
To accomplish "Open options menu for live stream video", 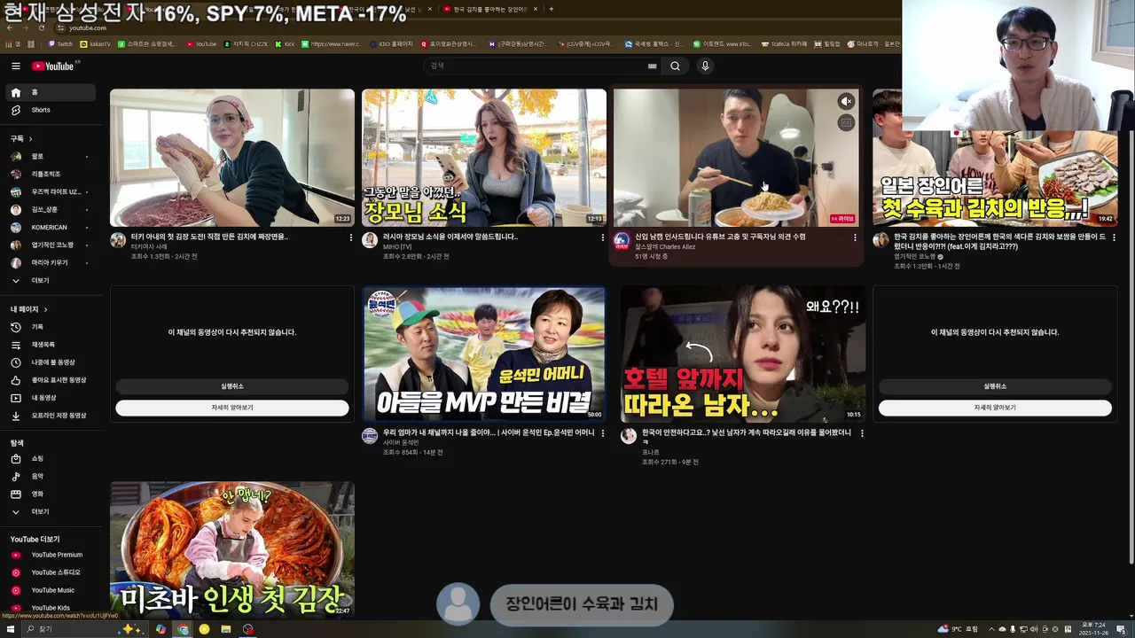I will click(x=855, y=237).
